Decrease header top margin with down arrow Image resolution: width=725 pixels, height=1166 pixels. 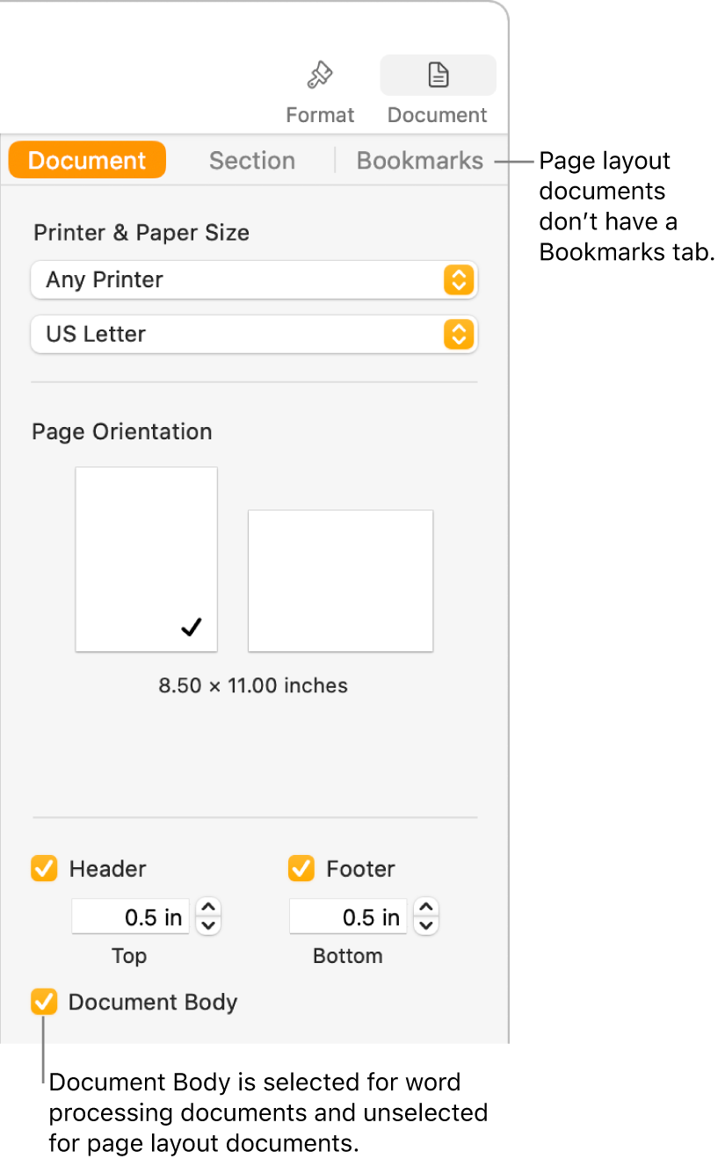click(x=208, y=926)
